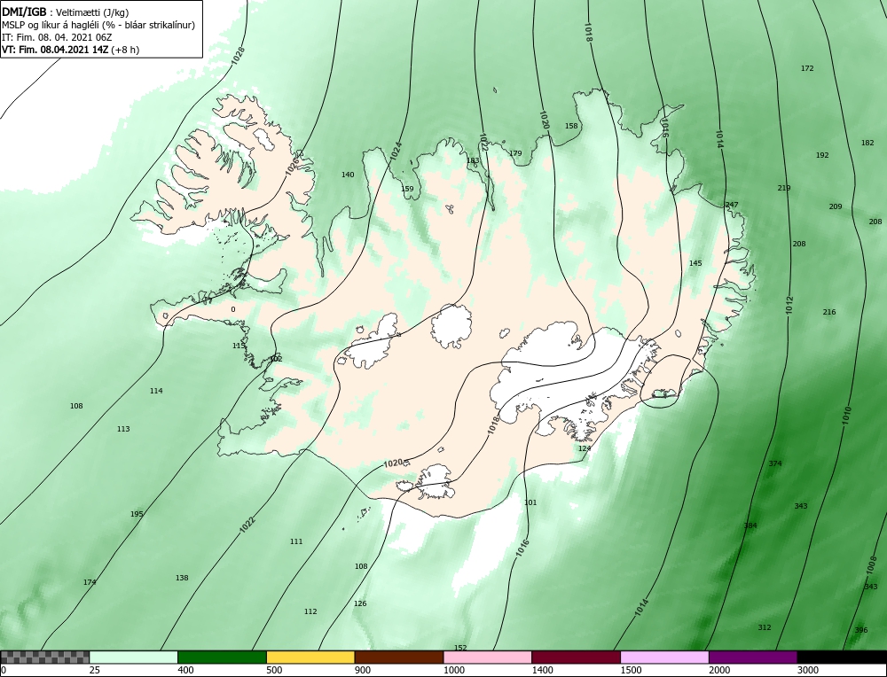887x677 pixels.
Task: Click the black legend swatch above 3000
Action: pos(842,658)
